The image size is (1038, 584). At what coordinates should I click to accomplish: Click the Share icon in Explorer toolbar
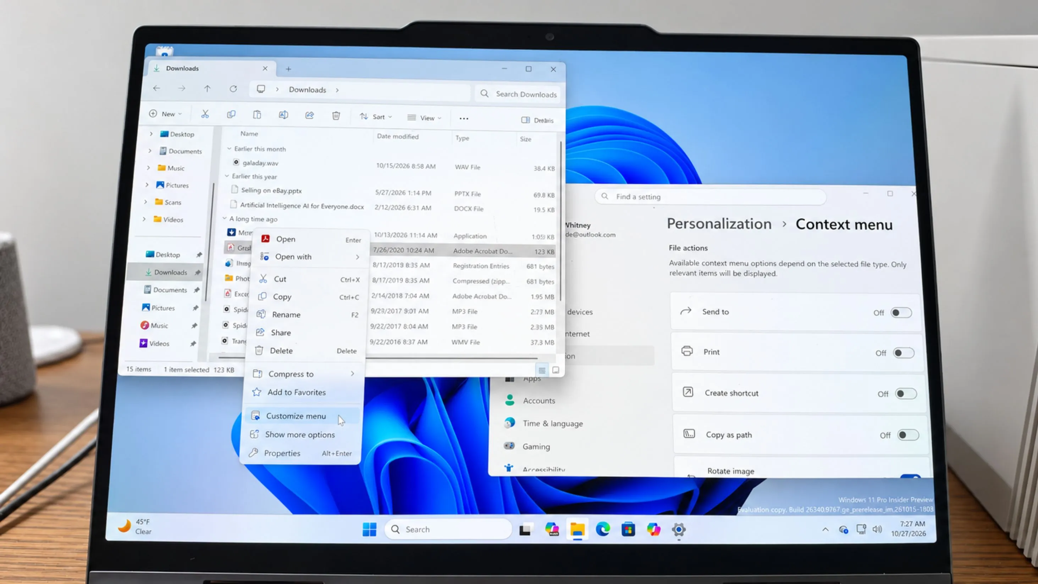click(309, 116)
